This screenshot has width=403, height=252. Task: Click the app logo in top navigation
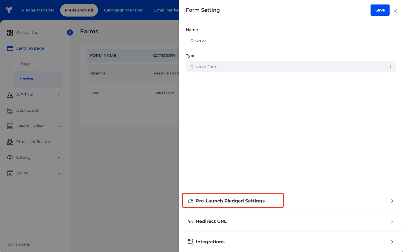pyautogui.click(x=9, y=10)
